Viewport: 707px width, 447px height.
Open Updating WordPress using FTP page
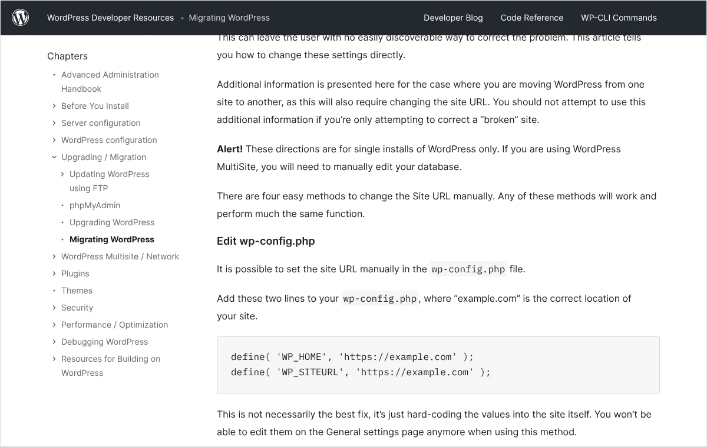pos(110,181)
